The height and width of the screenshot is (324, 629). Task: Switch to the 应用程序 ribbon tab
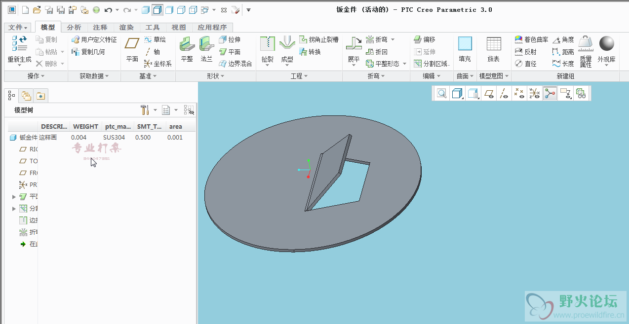[212, 27]
